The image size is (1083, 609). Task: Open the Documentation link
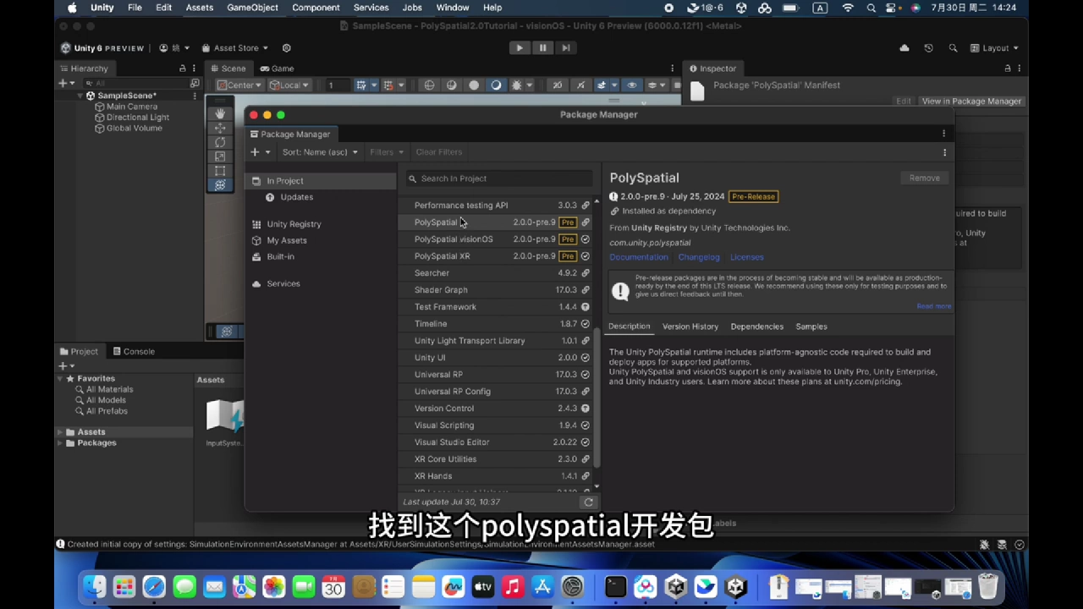(x=639, y=257)
